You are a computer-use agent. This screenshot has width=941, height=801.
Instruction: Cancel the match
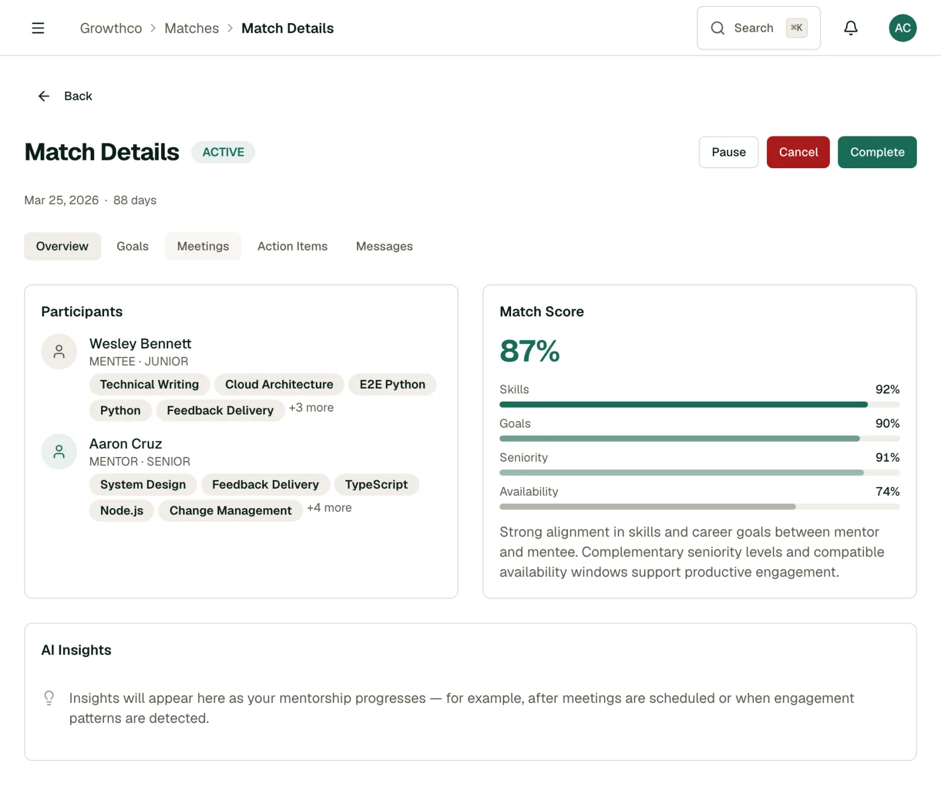coord(797,152)
